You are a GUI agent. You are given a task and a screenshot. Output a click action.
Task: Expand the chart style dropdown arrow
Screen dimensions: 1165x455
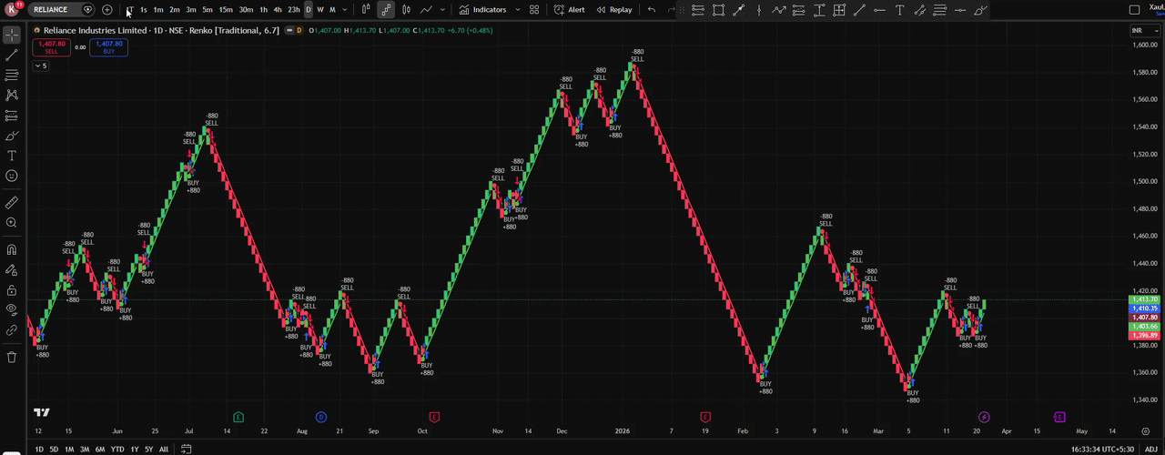tap(443, 10)
